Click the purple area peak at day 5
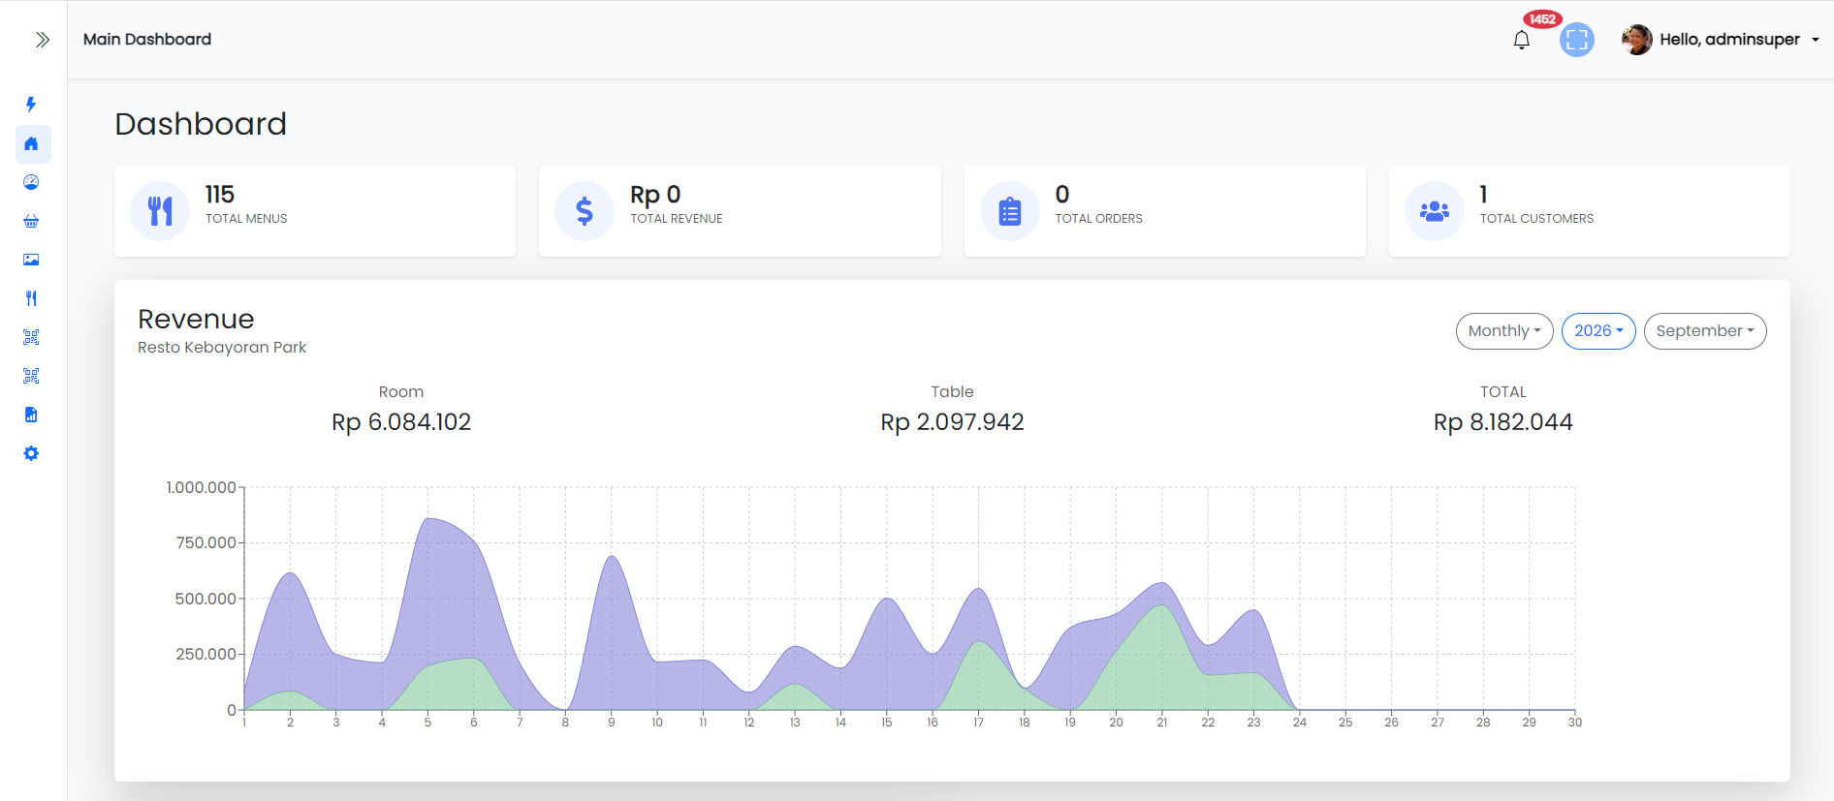The height and width of the screenshot is (801, 1834). 428,520
